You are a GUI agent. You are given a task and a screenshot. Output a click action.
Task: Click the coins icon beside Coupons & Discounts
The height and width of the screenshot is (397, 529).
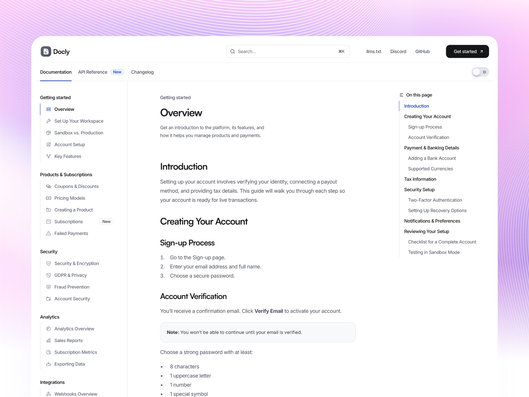point(48,186)
